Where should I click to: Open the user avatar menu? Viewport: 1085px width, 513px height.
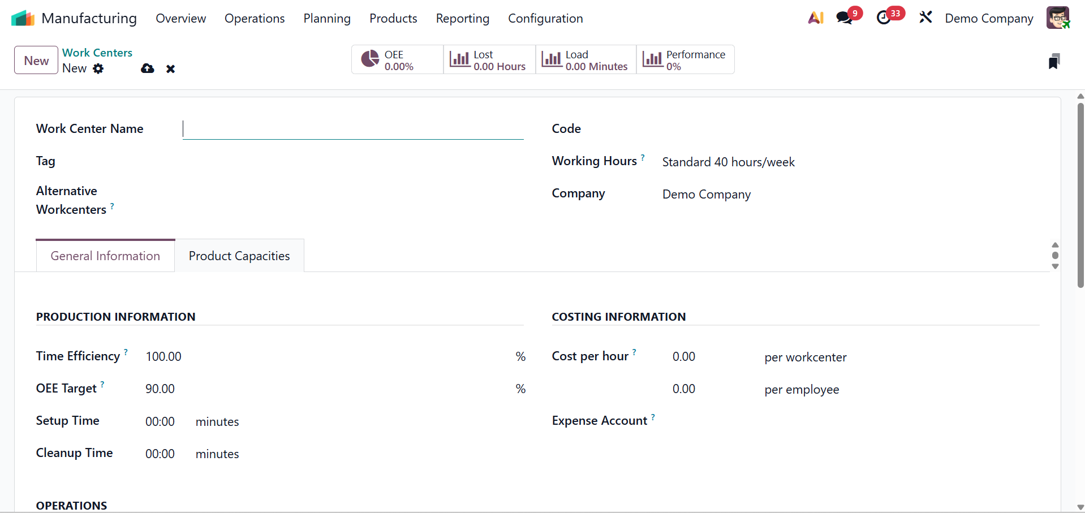1057,18
